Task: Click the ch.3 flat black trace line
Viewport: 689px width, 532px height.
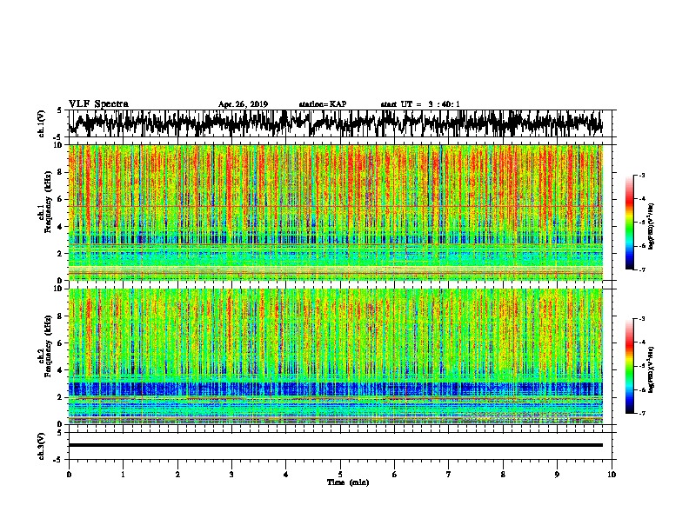Action: click(335, 445)
